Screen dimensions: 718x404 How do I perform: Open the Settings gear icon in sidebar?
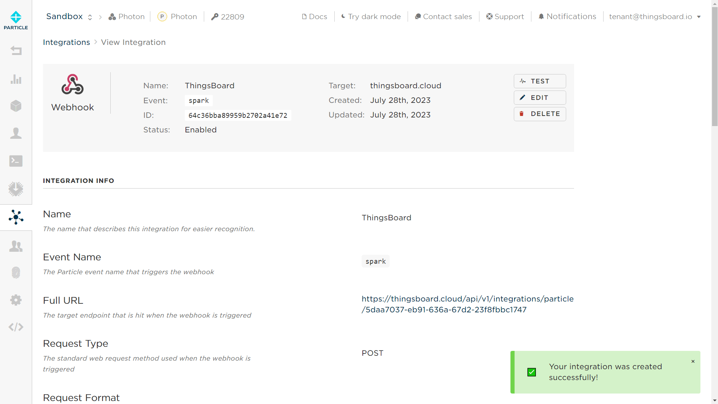(x=16, y=300)
